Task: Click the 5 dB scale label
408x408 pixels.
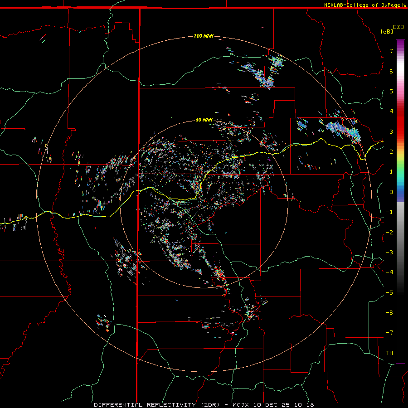Action: 391,91
